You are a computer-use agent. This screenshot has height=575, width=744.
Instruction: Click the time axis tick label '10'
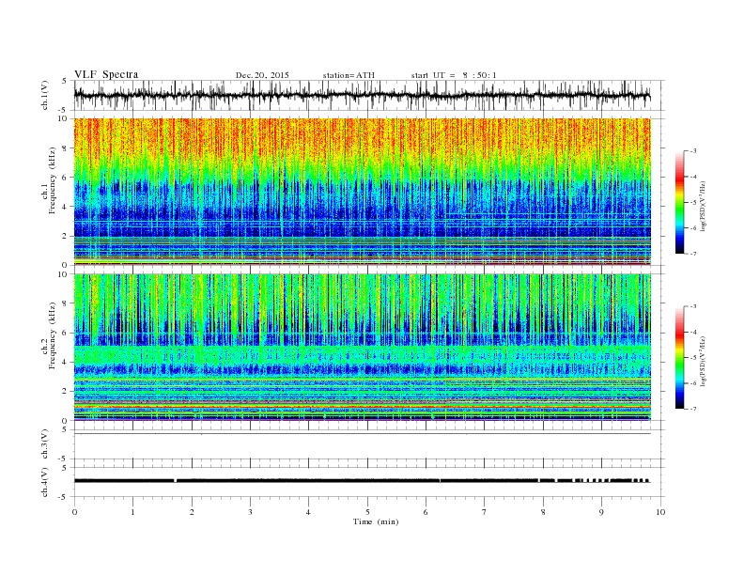tap(660, 512)
